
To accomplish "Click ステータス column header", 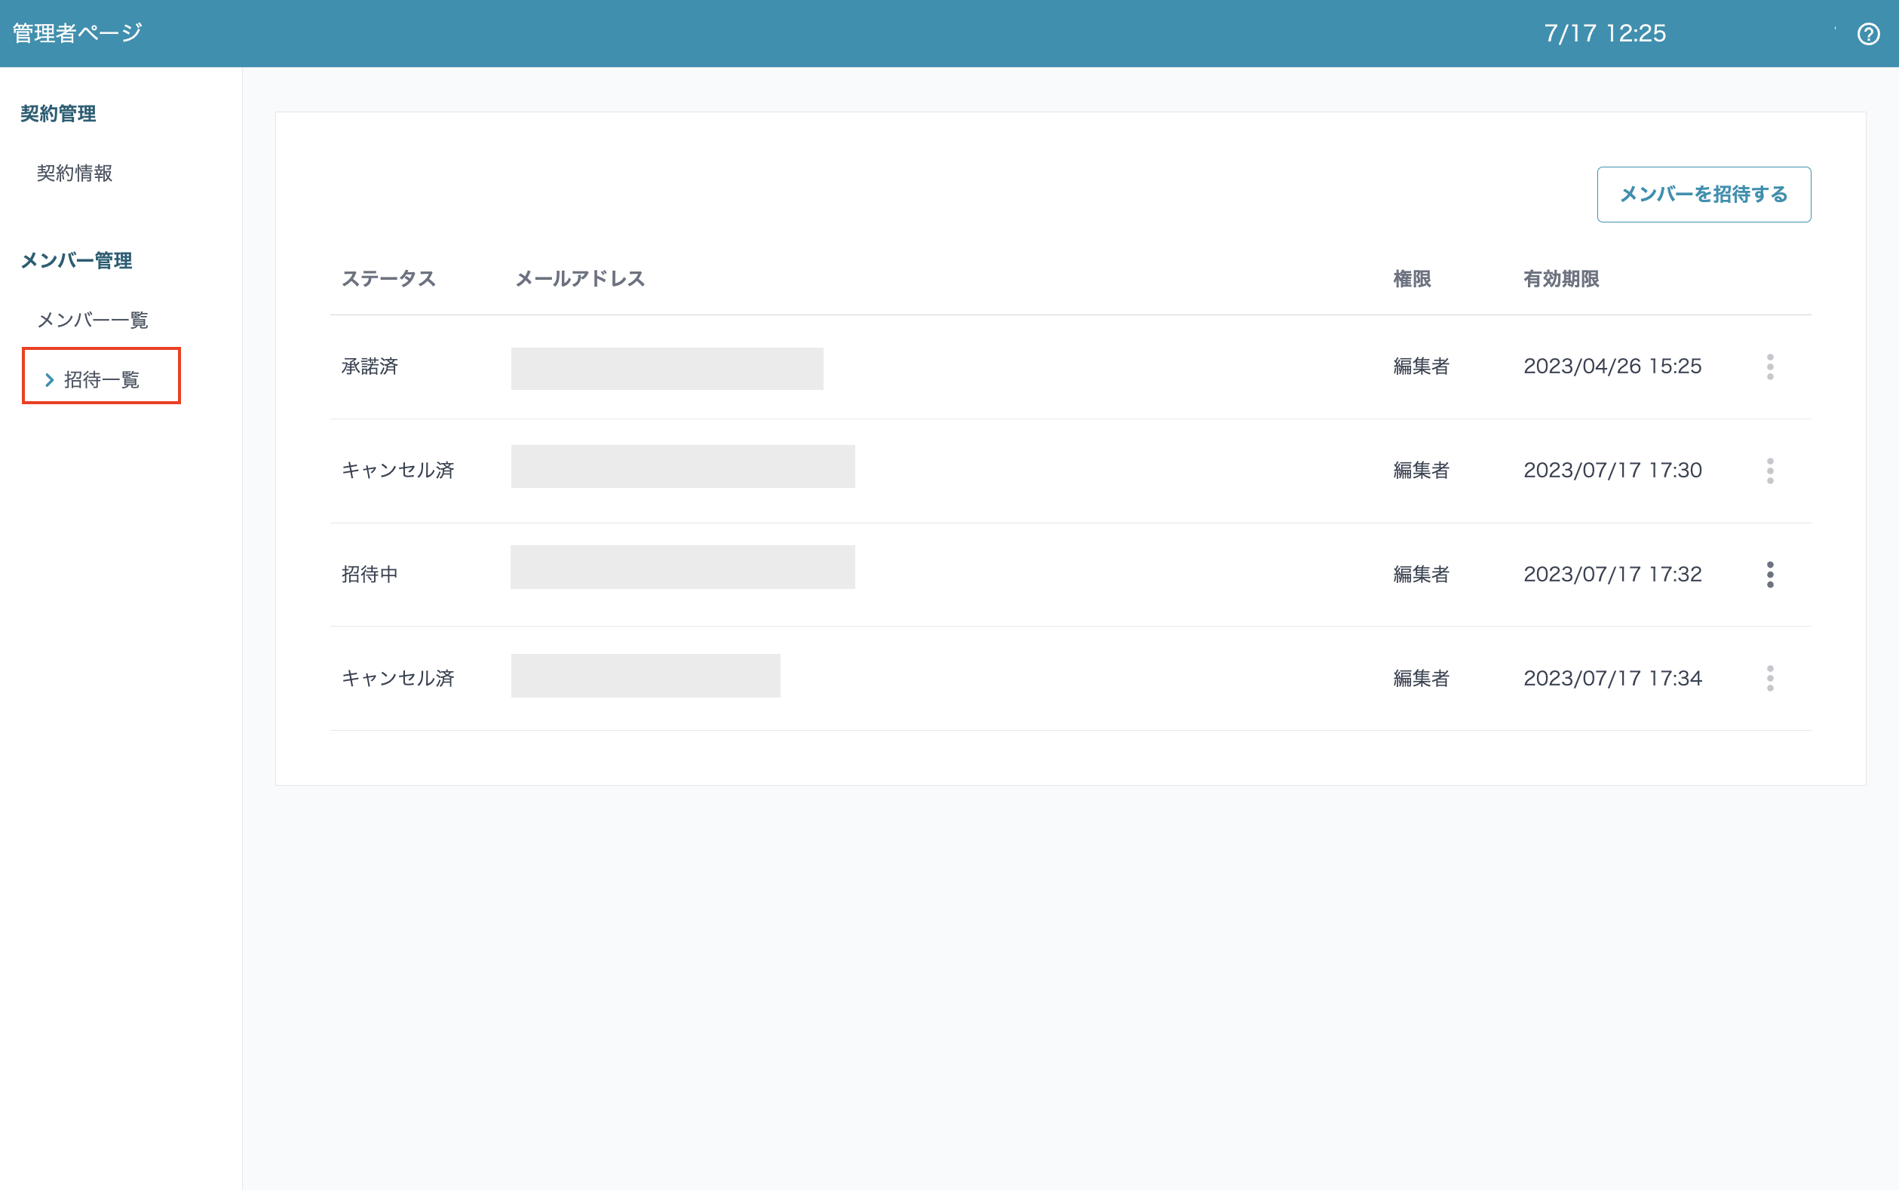I will pos(388,278).
